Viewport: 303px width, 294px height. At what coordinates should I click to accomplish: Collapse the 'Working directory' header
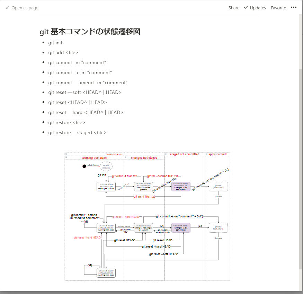66,154
